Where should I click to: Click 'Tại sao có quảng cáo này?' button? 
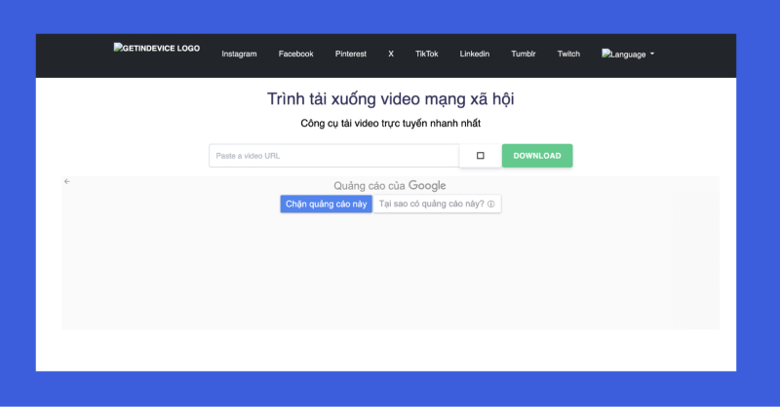coord(437,203)
